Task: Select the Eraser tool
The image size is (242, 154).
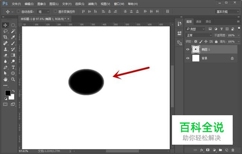Action: pyautogui.click(x=6, y=55)
